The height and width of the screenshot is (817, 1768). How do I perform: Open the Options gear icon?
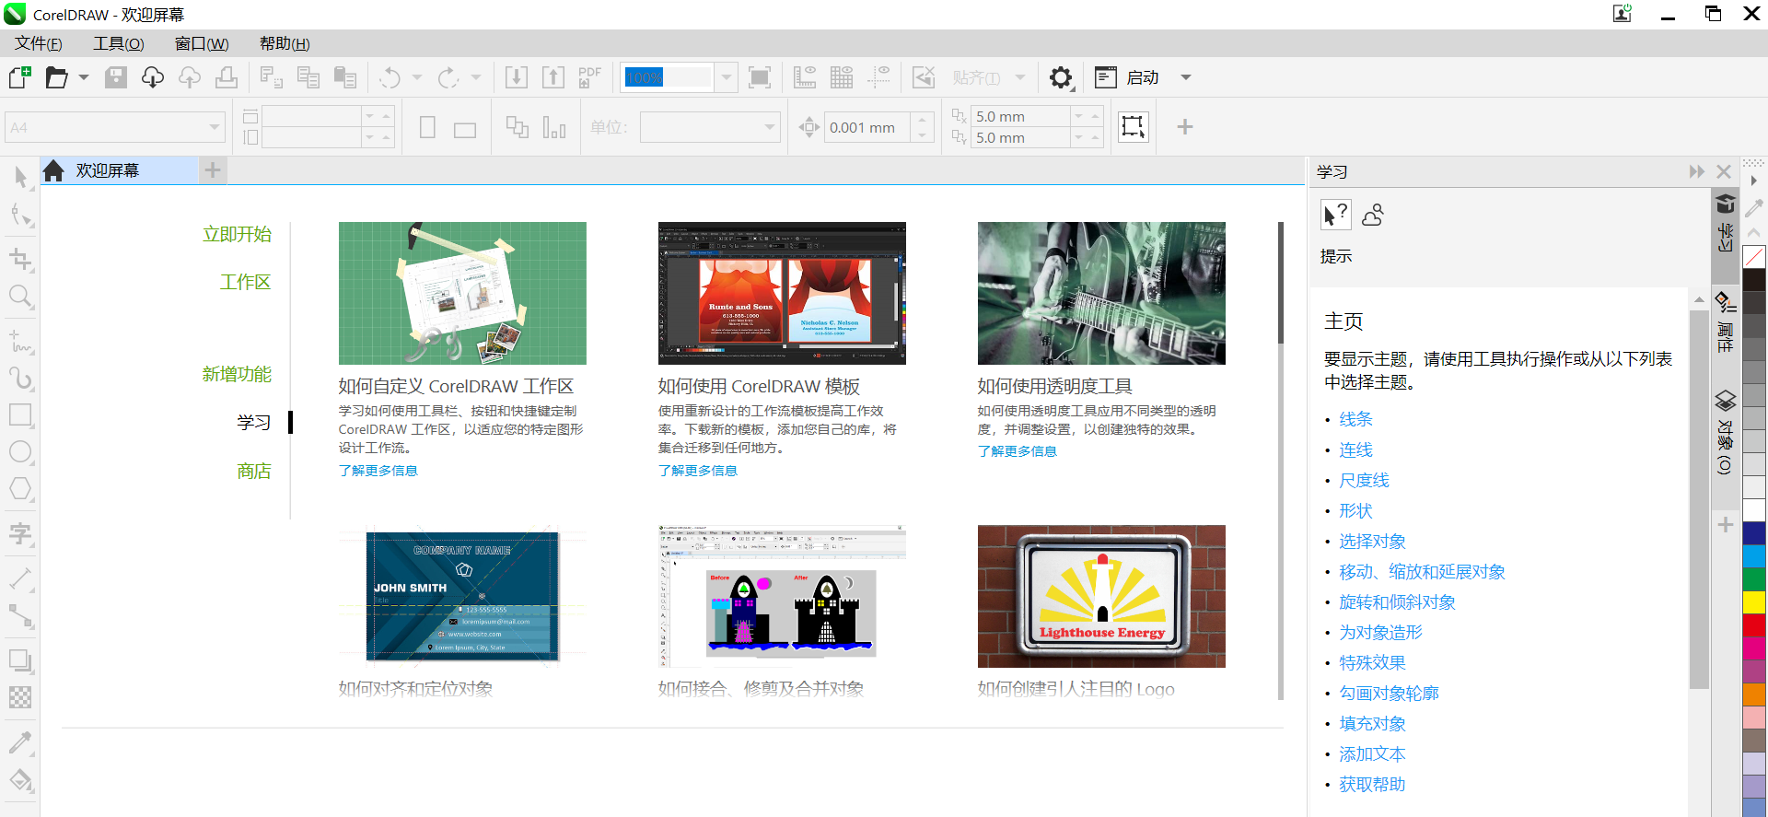1061,78
